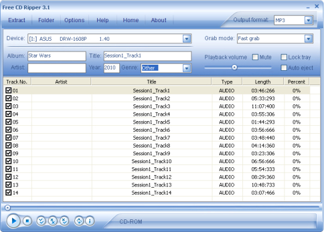Click the Playback volume slider knob

235,67
